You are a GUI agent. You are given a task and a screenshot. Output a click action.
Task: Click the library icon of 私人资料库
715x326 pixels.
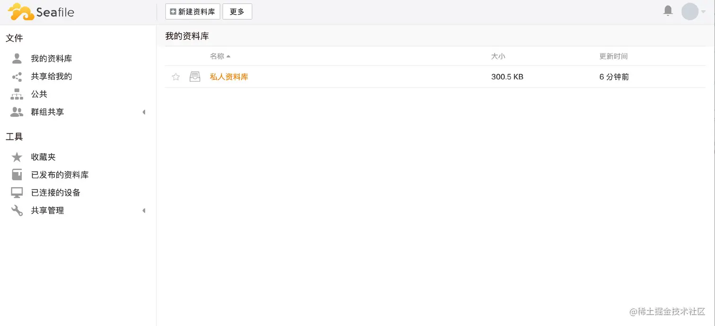[x=195, y=77]
